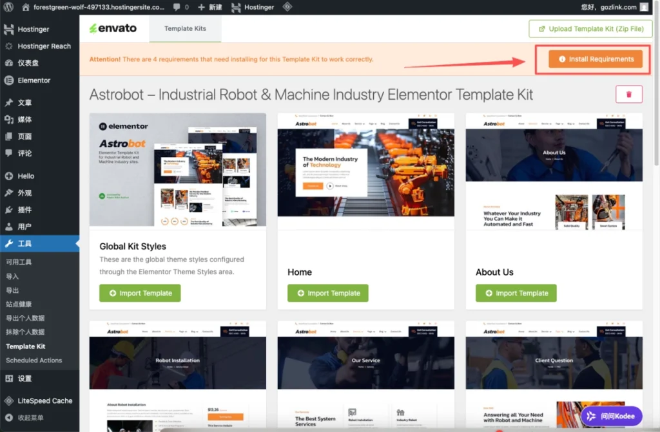Open 页面 pages menu
Viewport: 660px width, 432px height.
(39, 136)
